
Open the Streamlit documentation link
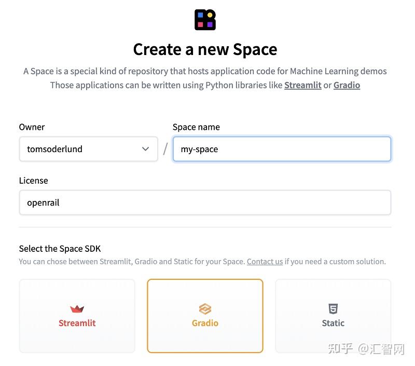coord(303,85)
